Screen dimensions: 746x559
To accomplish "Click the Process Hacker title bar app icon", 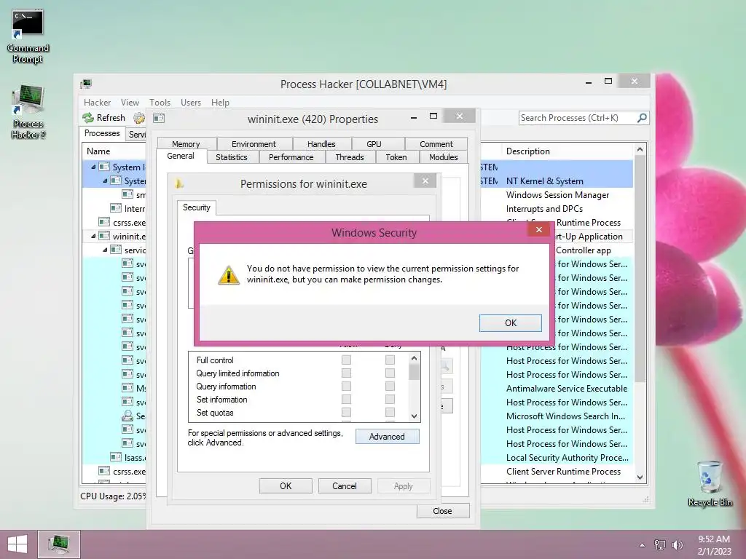I will click(x=86, y=84).
